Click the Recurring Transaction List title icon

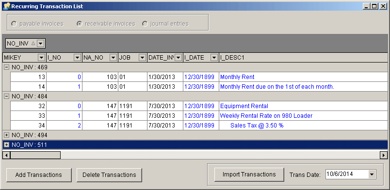point(7,6)
